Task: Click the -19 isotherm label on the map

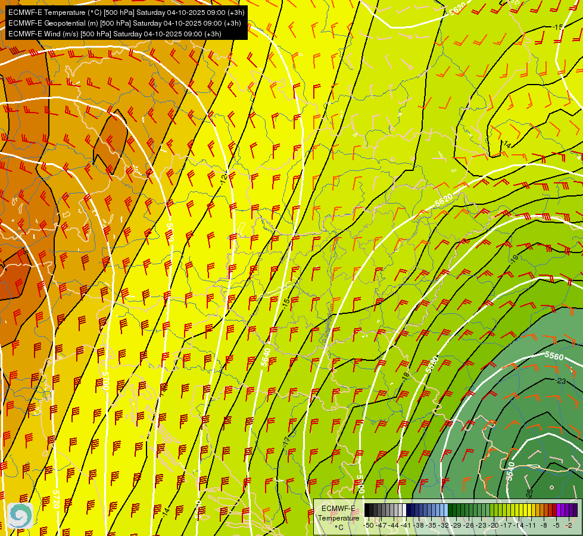Action: (x=514, y=259)
